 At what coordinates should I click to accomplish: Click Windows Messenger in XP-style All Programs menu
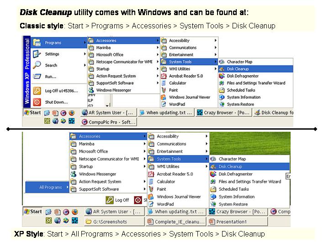tap(108, 174)
